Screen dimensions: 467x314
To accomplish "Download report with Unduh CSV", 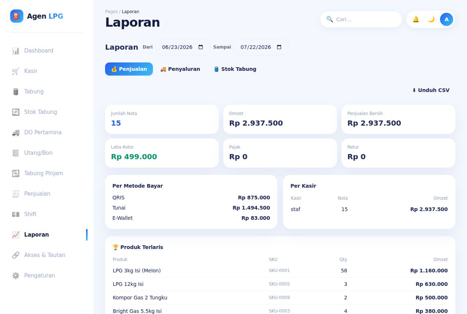I will click(x=431, y=90).
